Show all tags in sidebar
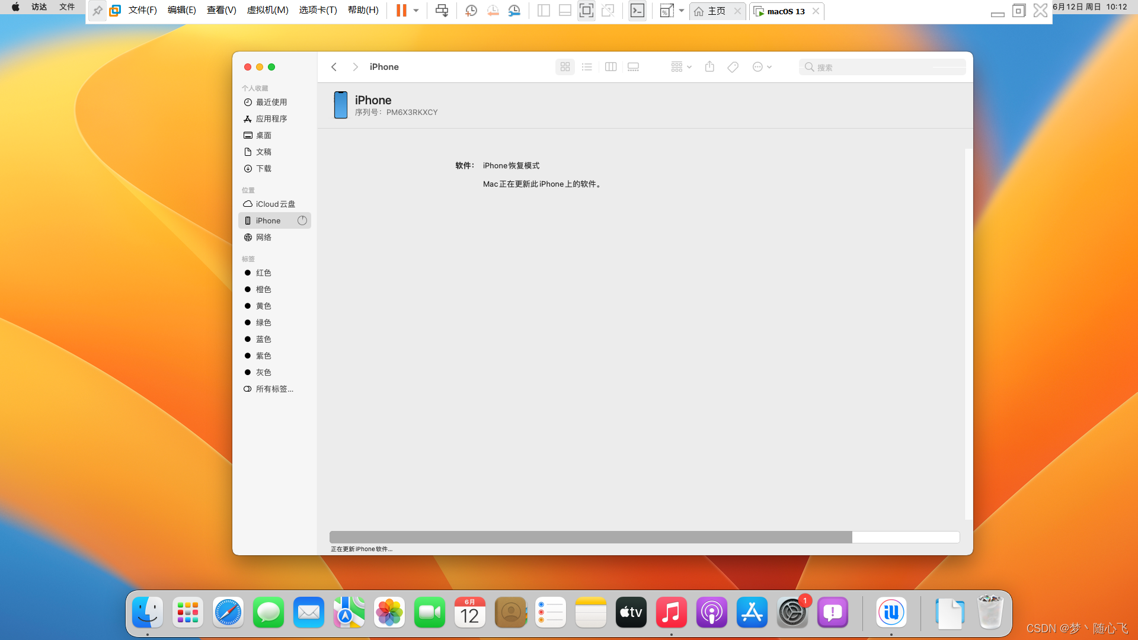This screenshot has width=1138, height=640. click(274, 389)
